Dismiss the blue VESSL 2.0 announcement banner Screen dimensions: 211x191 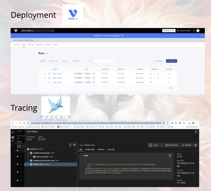pyautogui.click(x=202, y=36)
